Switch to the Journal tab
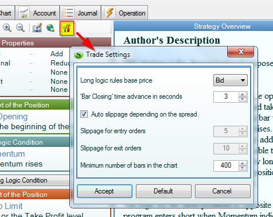 (80, 13)
